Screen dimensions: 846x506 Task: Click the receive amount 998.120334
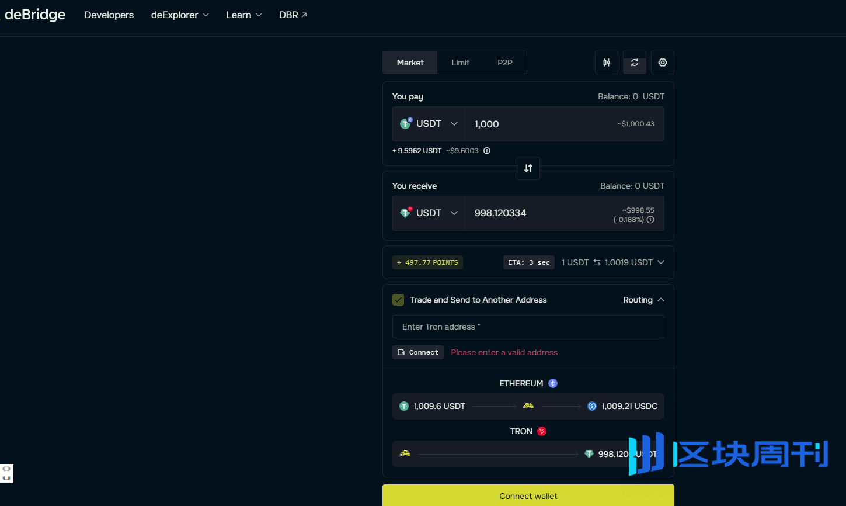(x=500, y=213)
